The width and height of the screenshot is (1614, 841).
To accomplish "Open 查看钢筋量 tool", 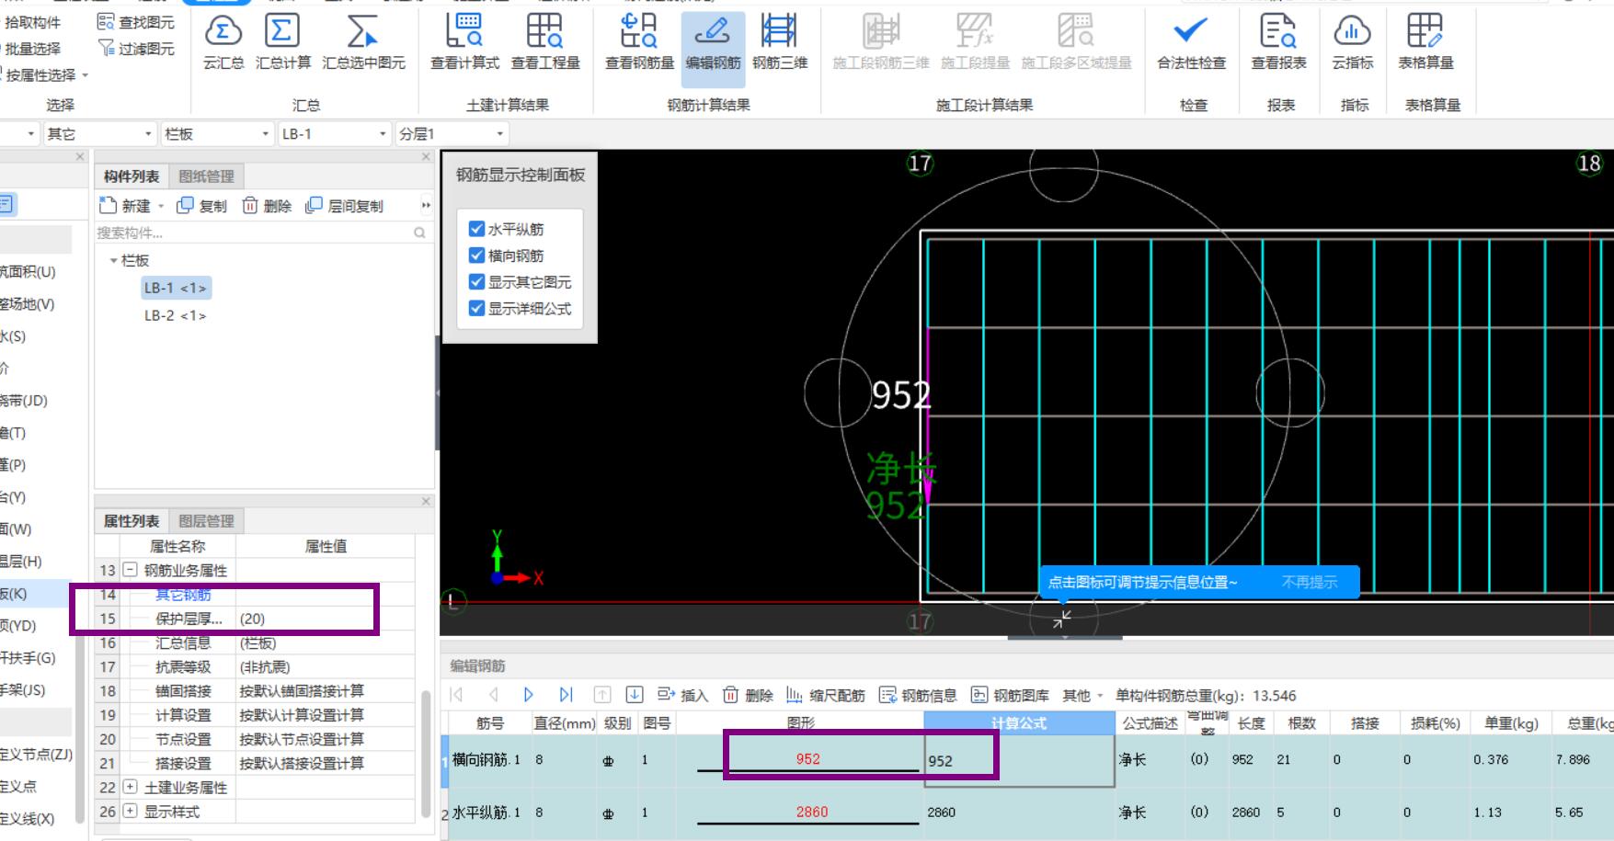I will tap(639, 42).
